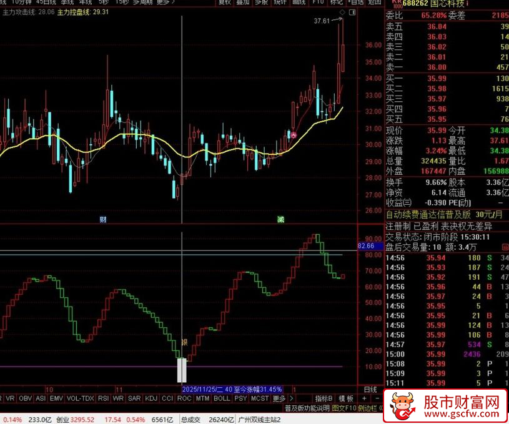Select the 叠加 overlay function
Screen dimensions: 509x424
click(242, 2)
